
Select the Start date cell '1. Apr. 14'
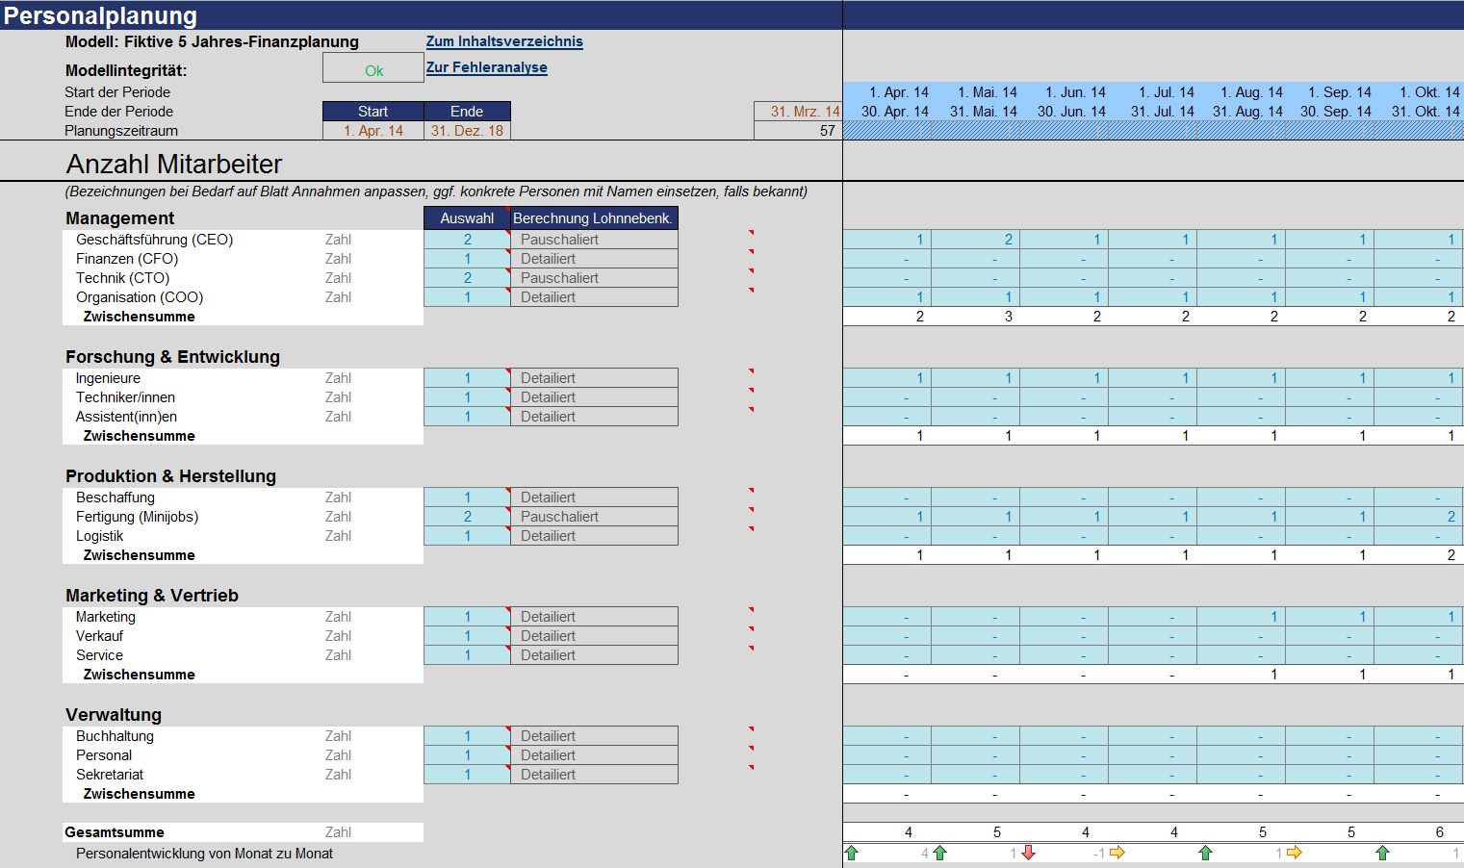pos(372,131)
